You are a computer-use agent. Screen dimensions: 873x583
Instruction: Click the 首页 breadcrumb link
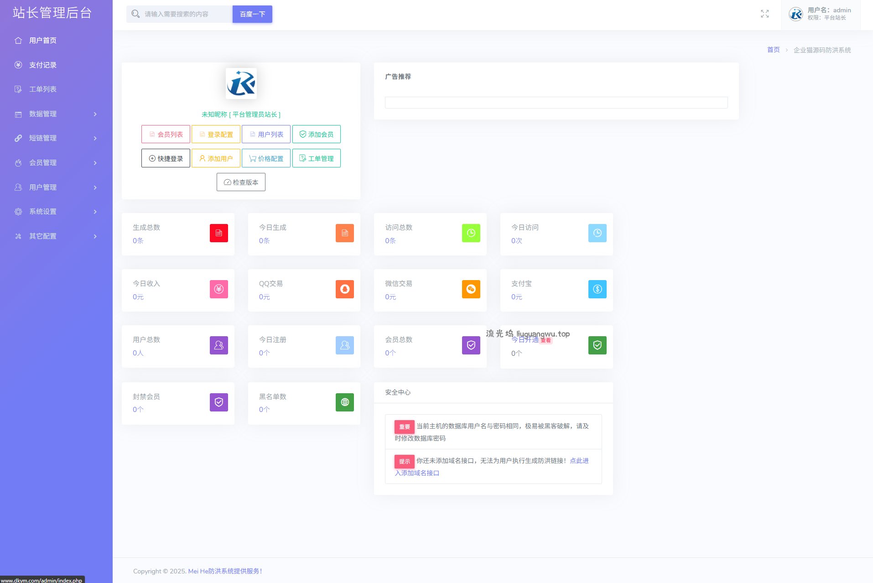coord(773,50)
